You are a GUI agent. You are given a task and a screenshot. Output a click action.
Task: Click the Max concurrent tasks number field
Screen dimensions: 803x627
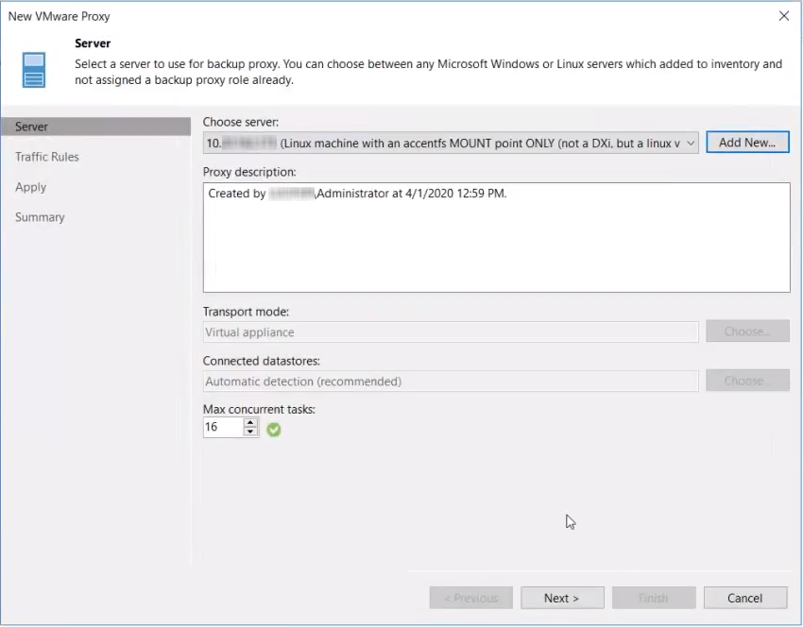tap(223, 427)
